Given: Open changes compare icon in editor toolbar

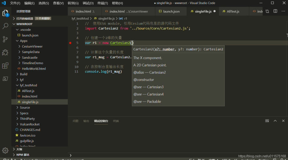Looking at the screenshot, I should pyautogui.click(x=267, y=11).
